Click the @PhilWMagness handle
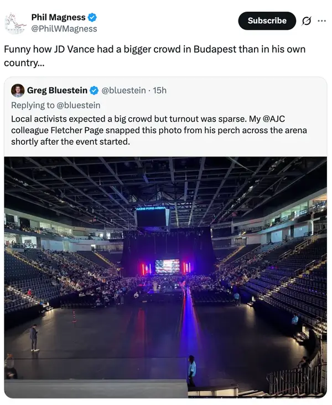This screenshot has width=332, height=405. [64, 29]
